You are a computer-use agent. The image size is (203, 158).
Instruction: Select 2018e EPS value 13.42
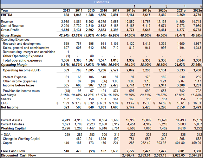tap(130, 103)
